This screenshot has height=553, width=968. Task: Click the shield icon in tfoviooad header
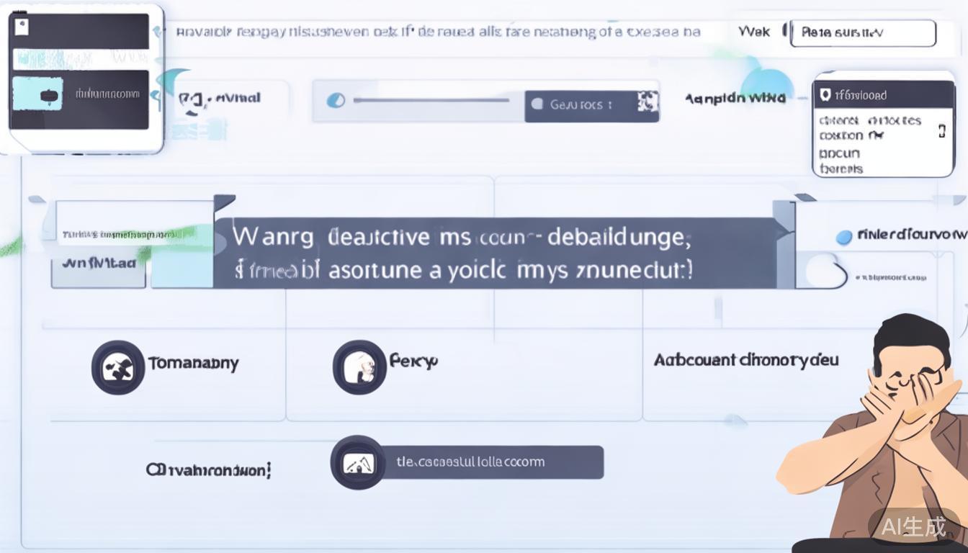(825, 95)
